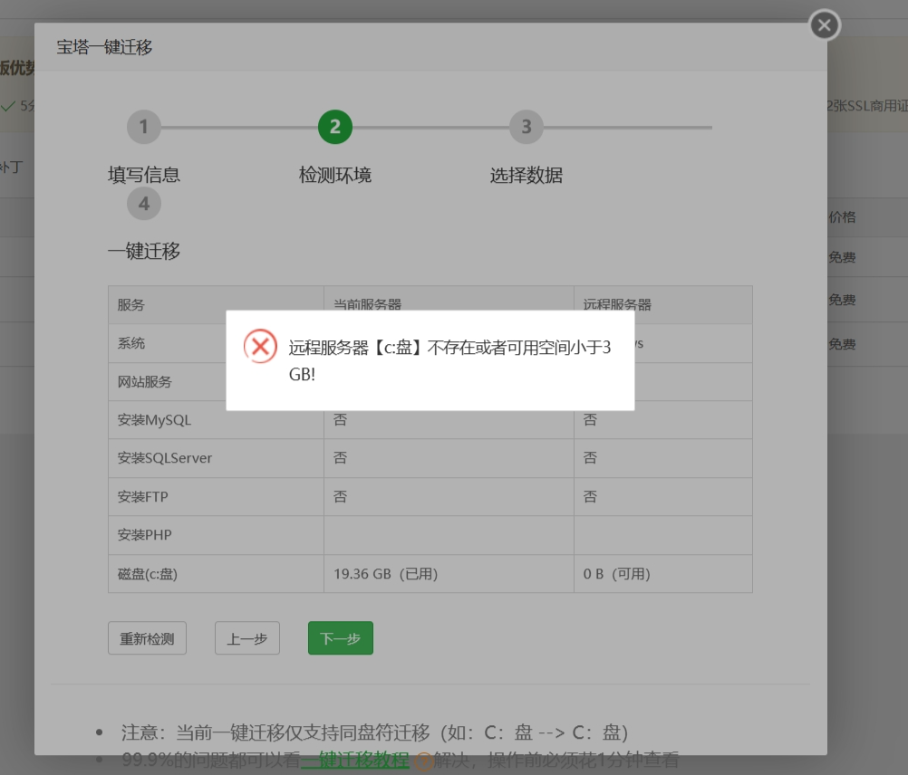Click 上一步 button
The width and height of the screenshot is (908, 775).
pos(247,638)
